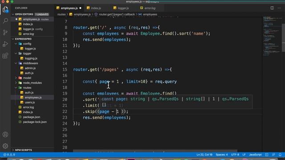This screenshot has width=285, height=160.
Task: Click employees symbol breadcrumb
Action: coord(148,14)
